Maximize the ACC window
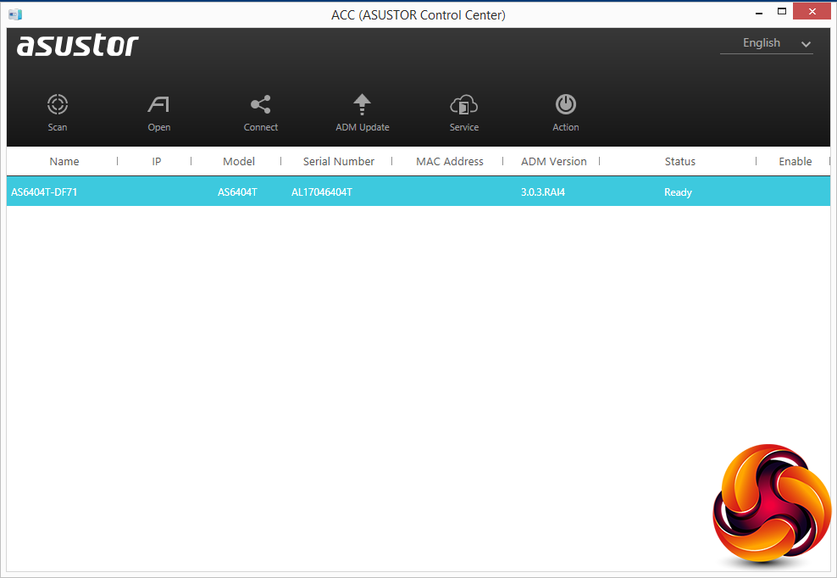 (781, 11)
